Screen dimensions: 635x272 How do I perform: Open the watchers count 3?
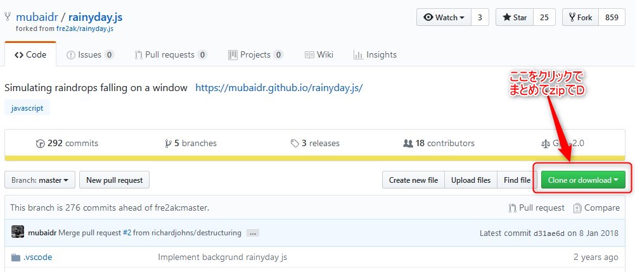(480, 17)
